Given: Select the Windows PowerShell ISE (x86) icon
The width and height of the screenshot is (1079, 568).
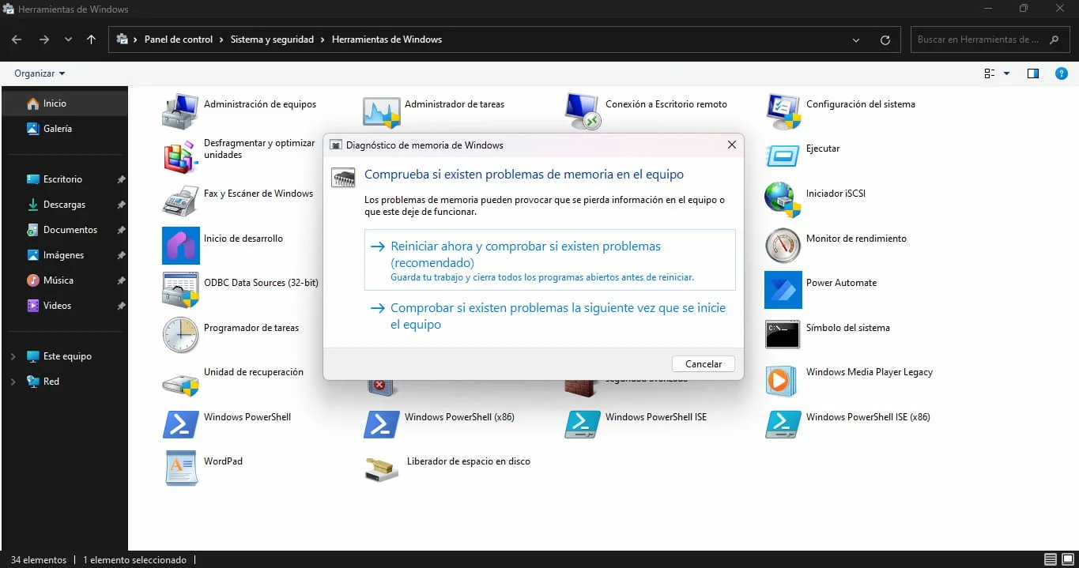Looking at the screenshot, I should point(783,424).
